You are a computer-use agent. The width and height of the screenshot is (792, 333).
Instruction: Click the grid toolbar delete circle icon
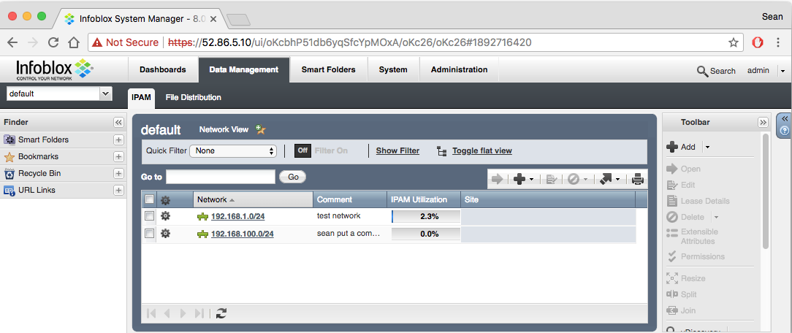(574, 179)
